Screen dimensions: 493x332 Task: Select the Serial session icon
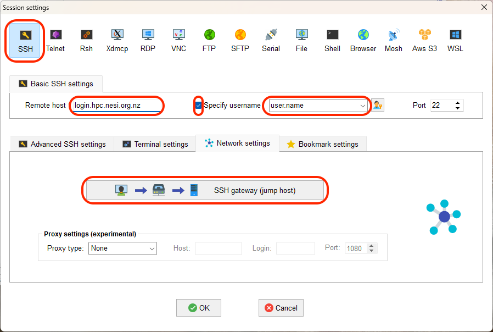coord(271,41)
